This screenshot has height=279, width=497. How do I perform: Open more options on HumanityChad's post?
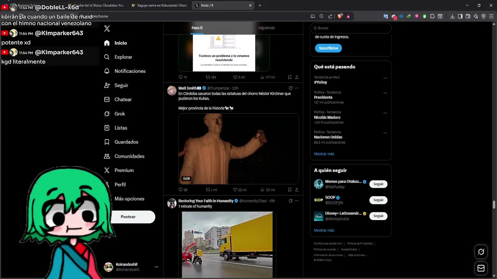(297, 201)
